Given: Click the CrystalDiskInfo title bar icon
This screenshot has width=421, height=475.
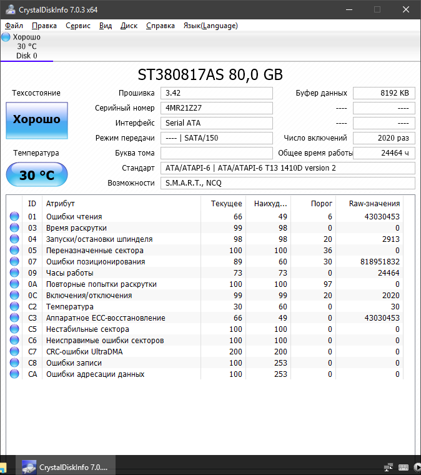Looking at the screenshot, I should 10,10.
